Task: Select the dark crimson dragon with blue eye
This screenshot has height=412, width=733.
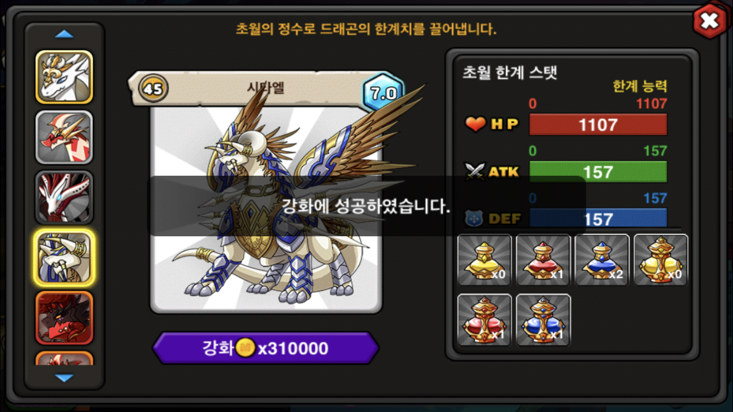Action: (64, 197)
